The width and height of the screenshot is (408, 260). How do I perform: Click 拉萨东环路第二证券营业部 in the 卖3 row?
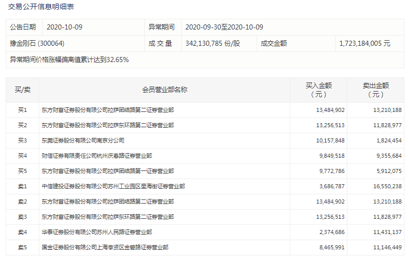108,217
